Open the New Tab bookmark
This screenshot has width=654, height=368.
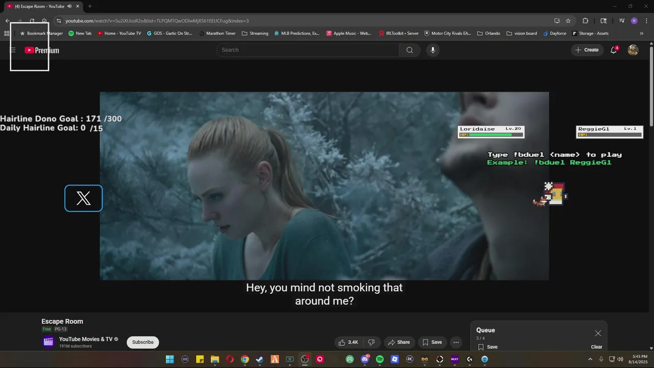80,33
